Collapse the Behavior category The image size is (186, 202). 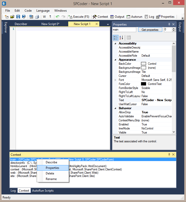[115, 108]
